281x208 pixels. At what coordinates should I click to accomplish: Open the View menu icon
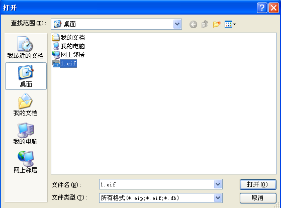point(230,24)
